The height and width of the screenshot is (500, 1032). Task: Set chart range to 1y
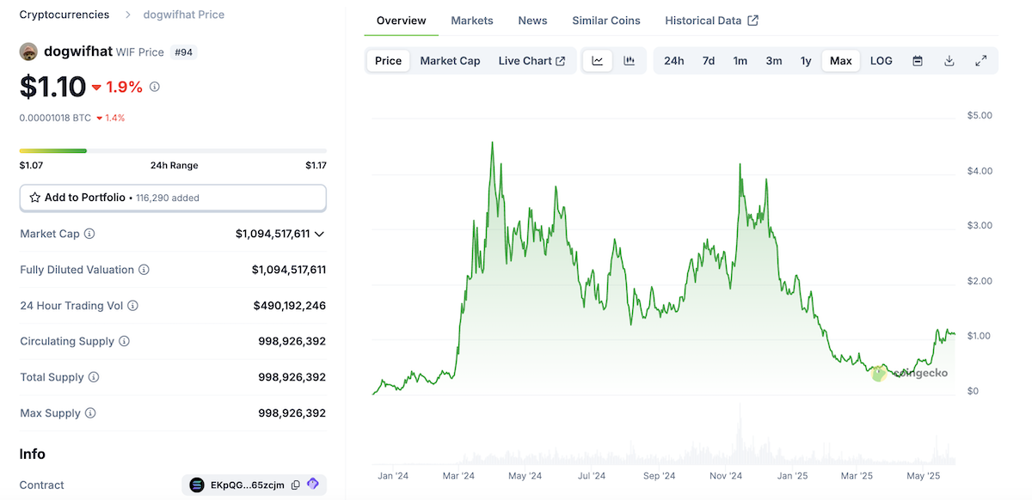(x=806, y=61)
